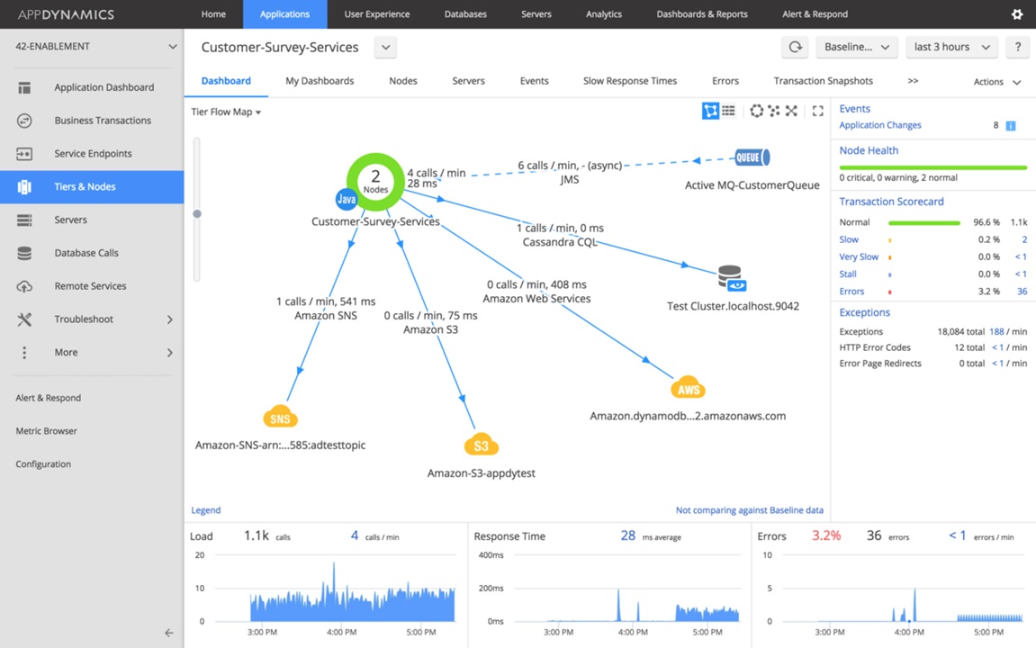Click the Amazon S3 cloud icon

(x=481, y=445)
